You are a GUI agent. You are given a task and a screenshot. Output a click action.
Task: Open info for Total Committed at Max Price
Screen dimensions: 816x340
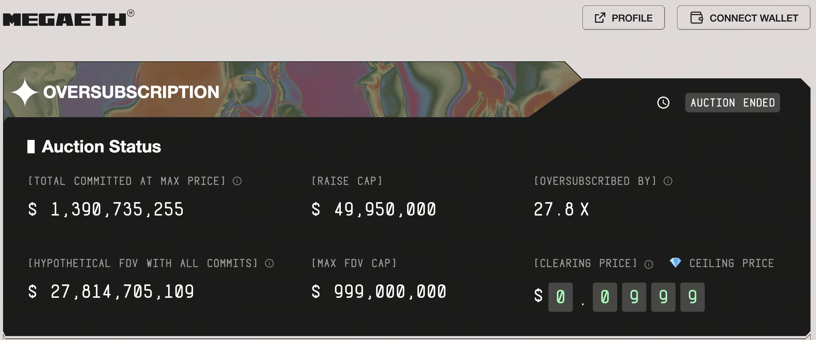coord(237,181)
